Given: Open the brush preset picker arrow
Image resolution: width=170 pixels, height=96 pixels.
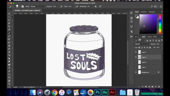Looking at the screenshot, I should (x=20, y=7).
